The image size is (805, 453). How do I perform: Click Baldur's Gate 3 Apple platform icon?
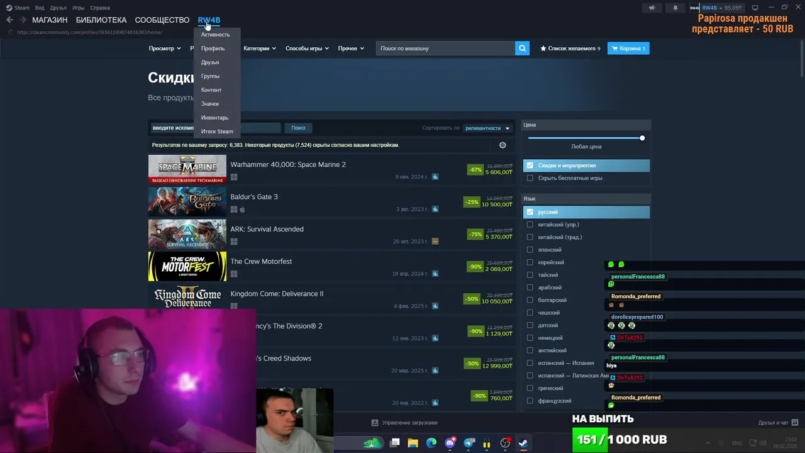tap(242, 210)
